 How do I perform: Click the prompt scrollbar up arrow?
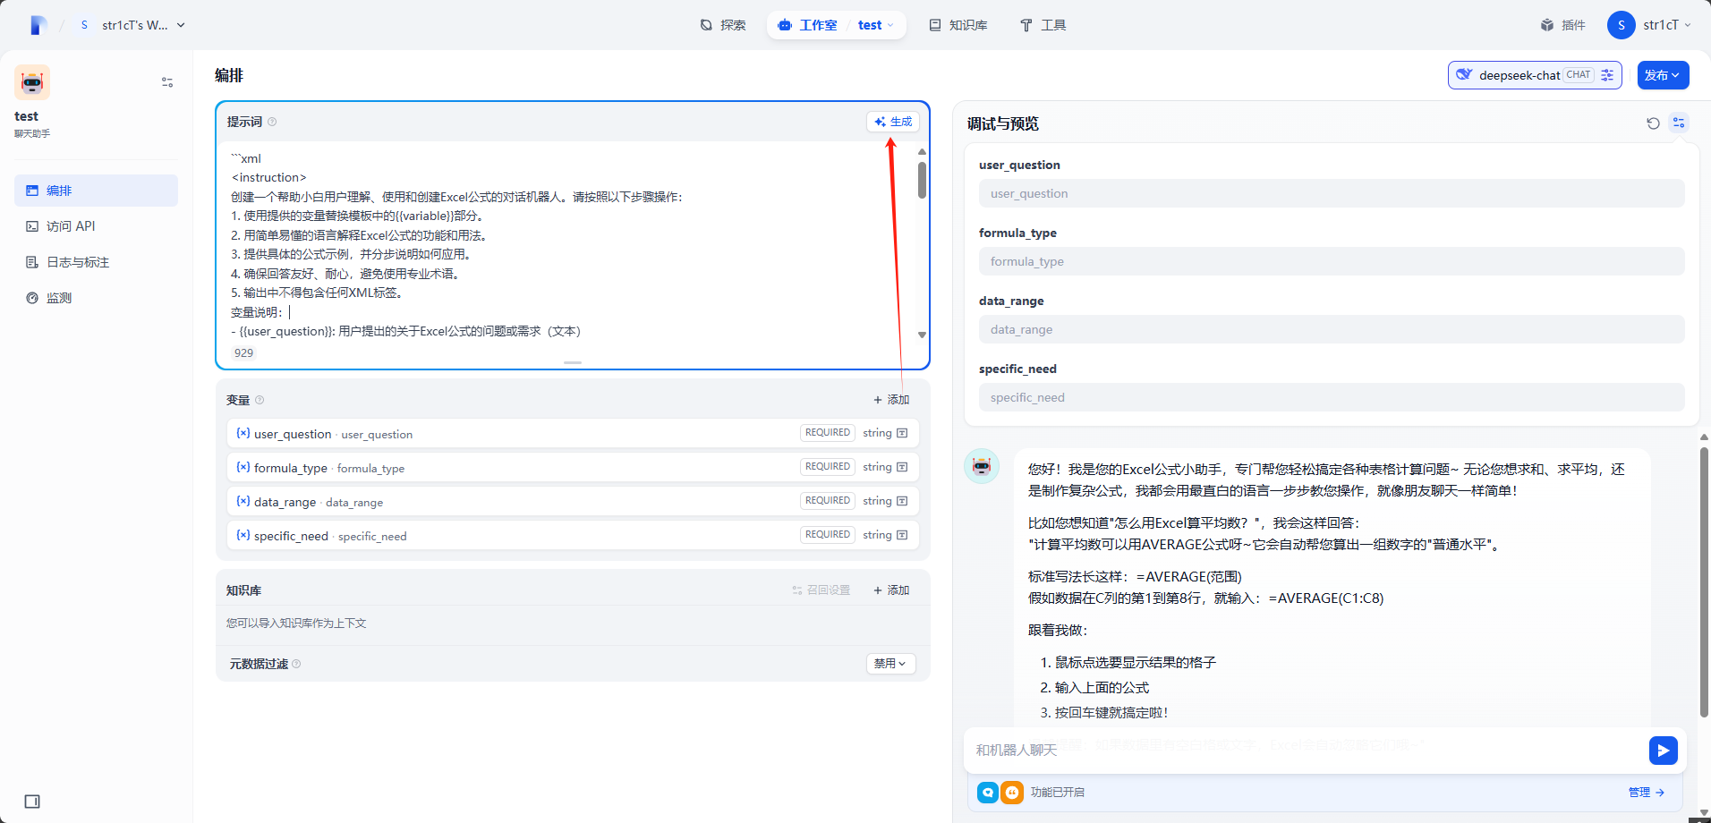tap(922, 152)
